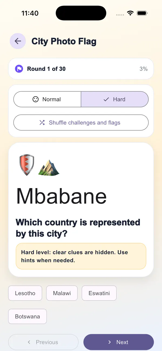The image size is (162, 351).
Task: Tap the back arrow icon
Action: pyautogui.click(x=18, y=41)
